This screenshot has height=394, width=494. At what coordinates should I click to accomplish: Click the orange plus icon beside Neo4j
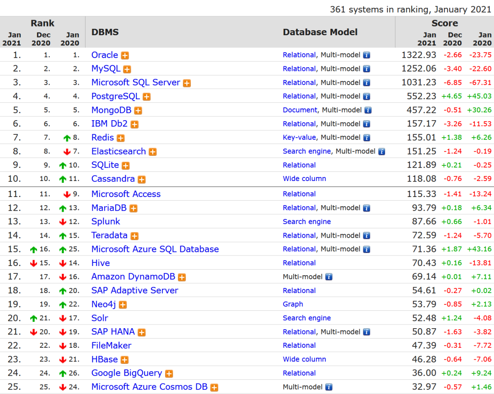coord(123,305)
